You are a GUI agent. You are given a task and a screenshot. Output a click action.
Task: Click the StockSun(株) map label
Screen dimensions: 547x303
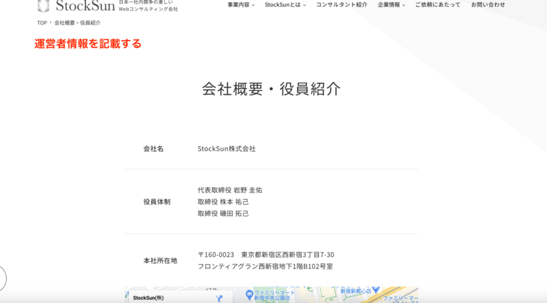click(149, 298)
